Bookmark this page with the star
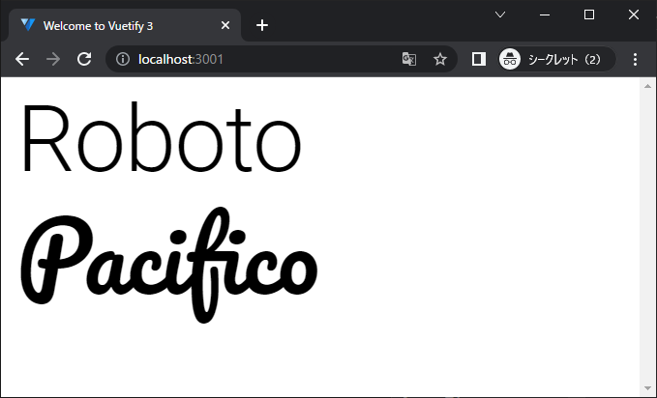657x398 pixels. (x=440, y=59)
